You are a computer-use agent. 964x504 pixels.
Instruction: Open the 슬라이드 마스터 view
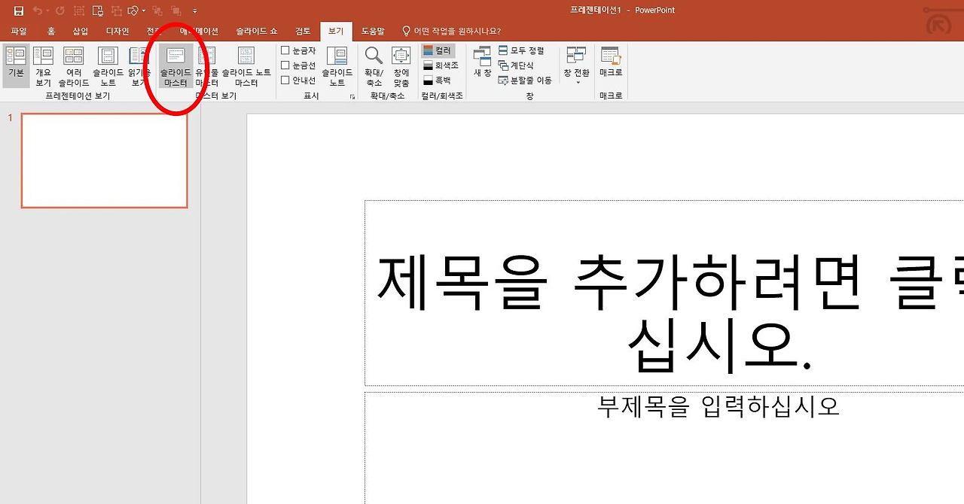pyautogui.click(x=175, y=65)
